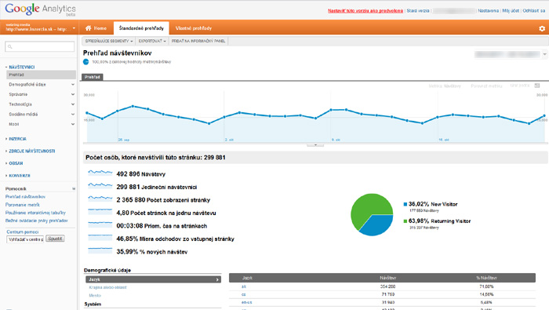Click Pridať na informačný panel button

[198, 41]
